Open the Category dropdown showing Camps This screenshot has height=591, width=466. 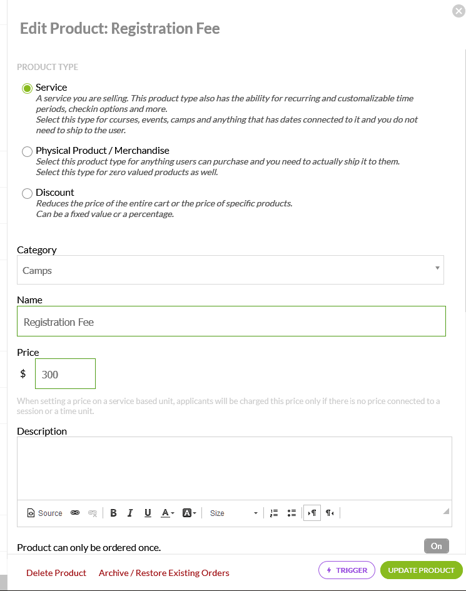coord(230,270)
